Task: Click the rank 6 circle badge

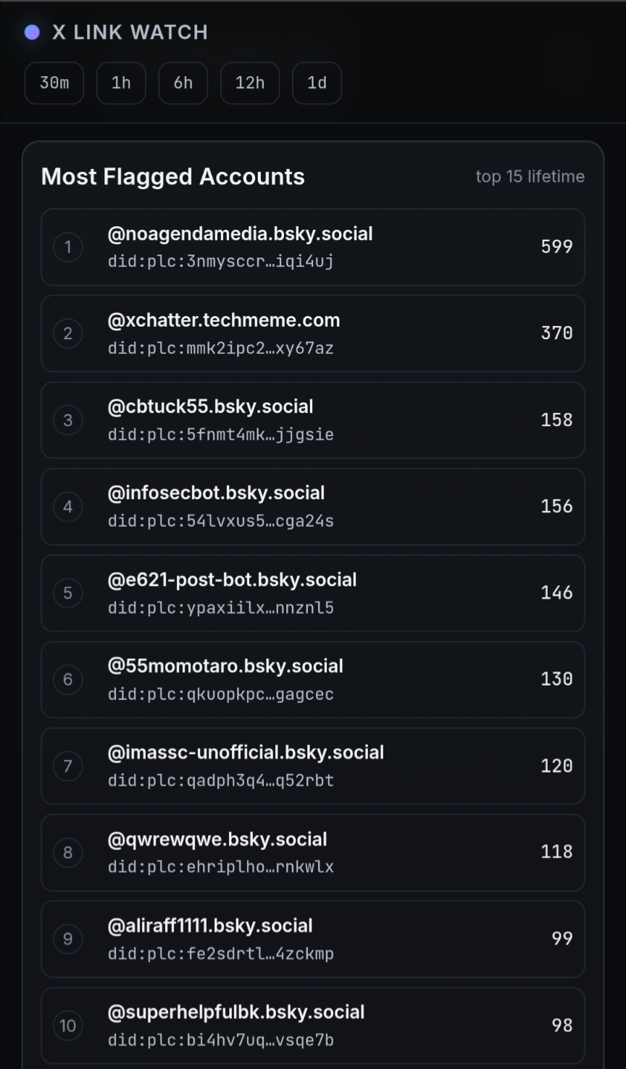Action: coord(68,679)
